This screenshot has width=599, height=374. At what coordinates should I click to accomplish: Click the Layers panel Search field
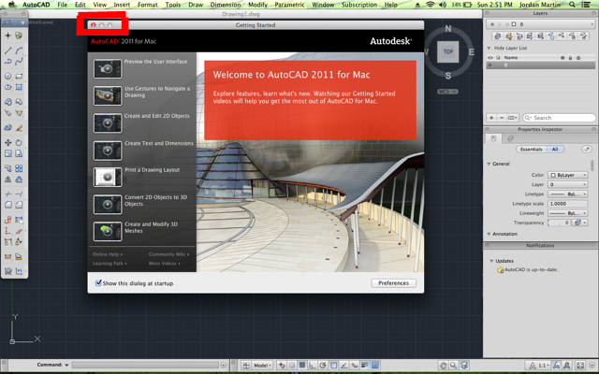(x=559, y=118)
